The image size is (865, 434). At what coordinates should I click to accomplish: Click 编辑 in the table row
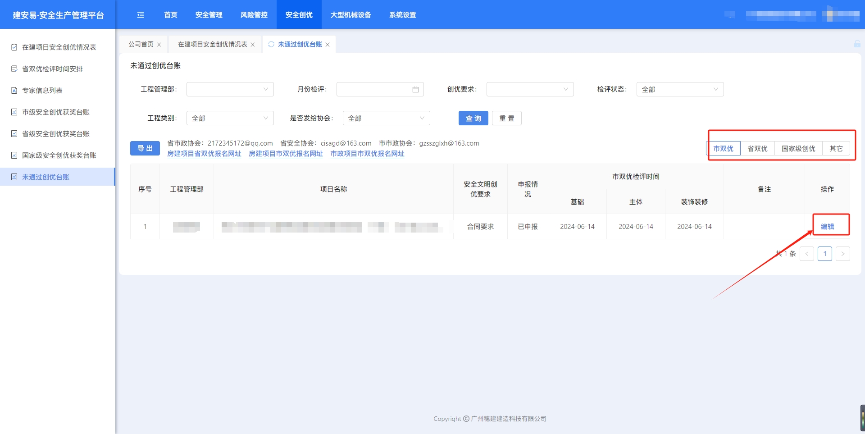827,226
